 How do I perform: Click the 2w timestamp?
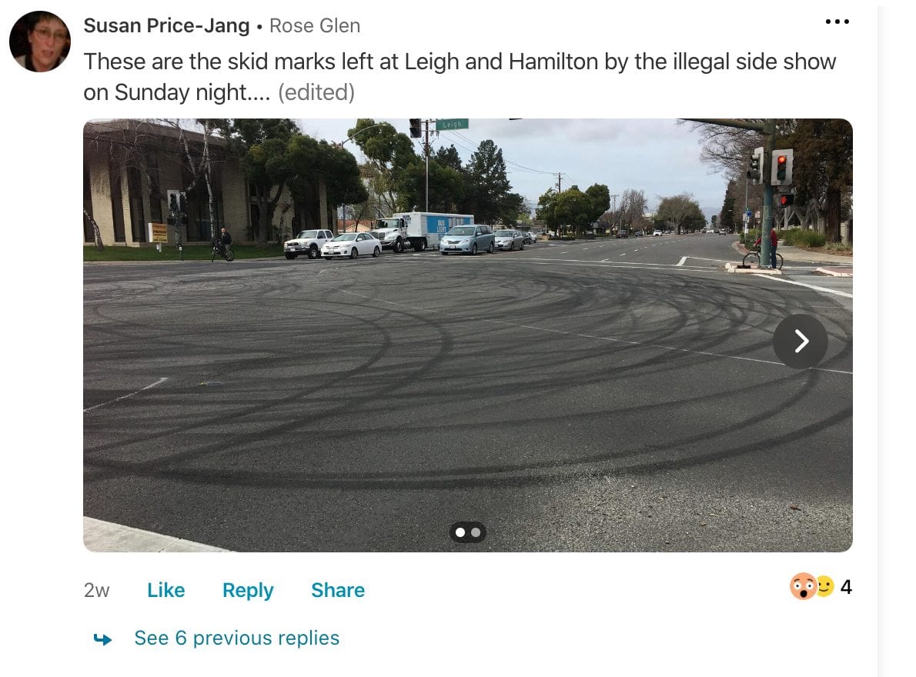click(96, 590)
